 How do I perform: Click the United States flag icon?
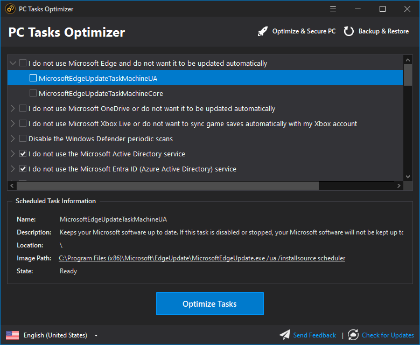[x=12, y=335]
